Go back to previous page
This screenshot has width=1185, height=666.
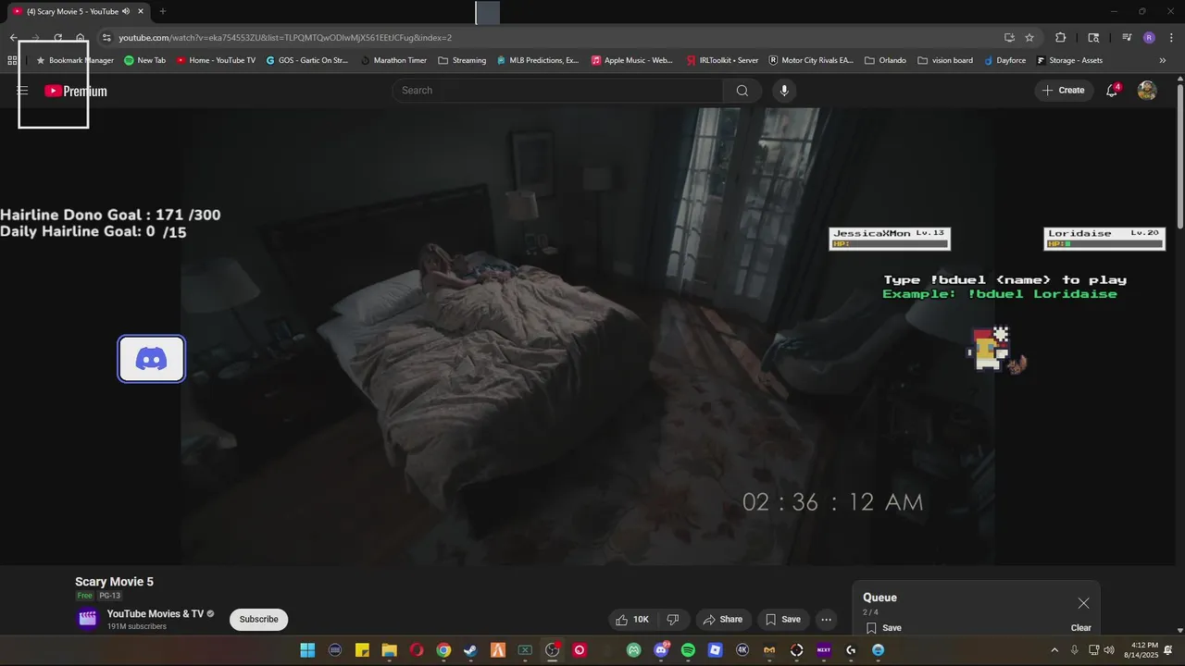tap(13, 38)
